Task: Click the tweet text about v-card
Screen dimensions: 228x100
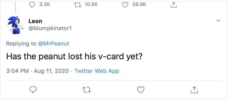Action: tap(74, 57)
